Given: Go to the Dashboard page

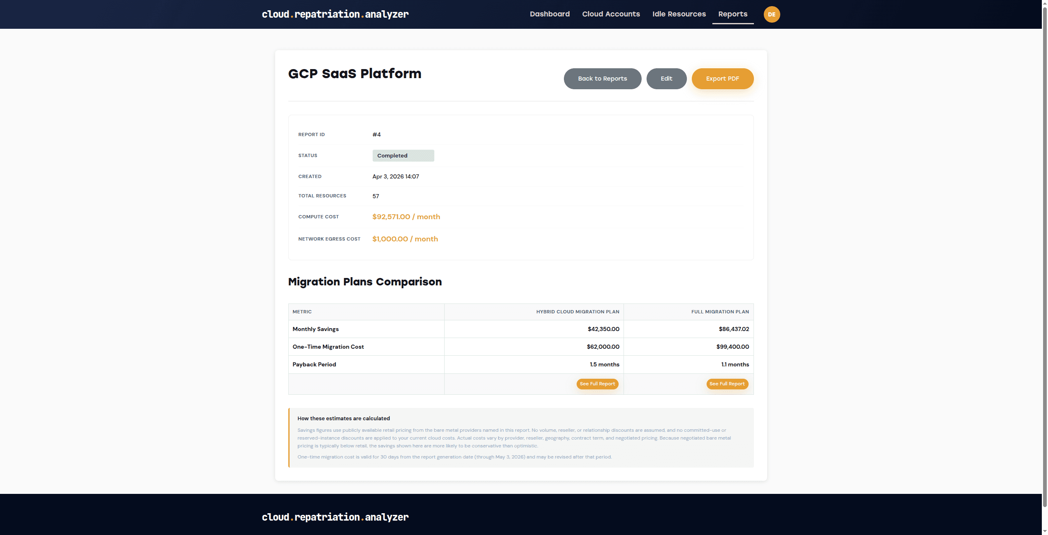Looking at the screenshot, I should coord(550,14).
